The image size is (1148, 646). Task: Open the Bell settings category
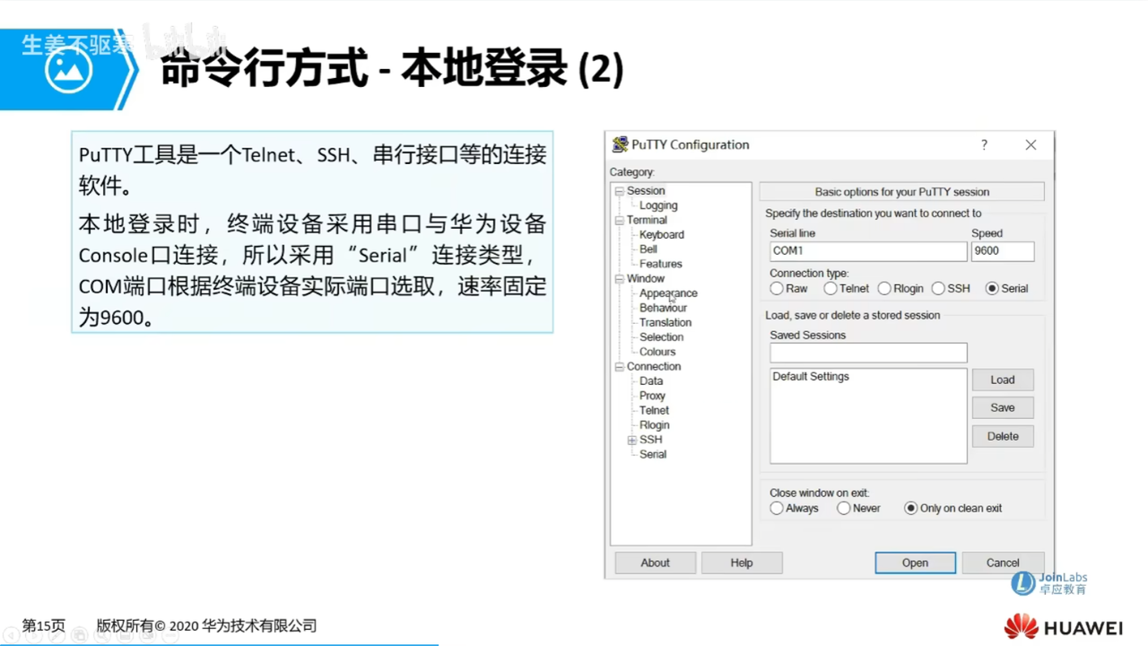[648, 249]
